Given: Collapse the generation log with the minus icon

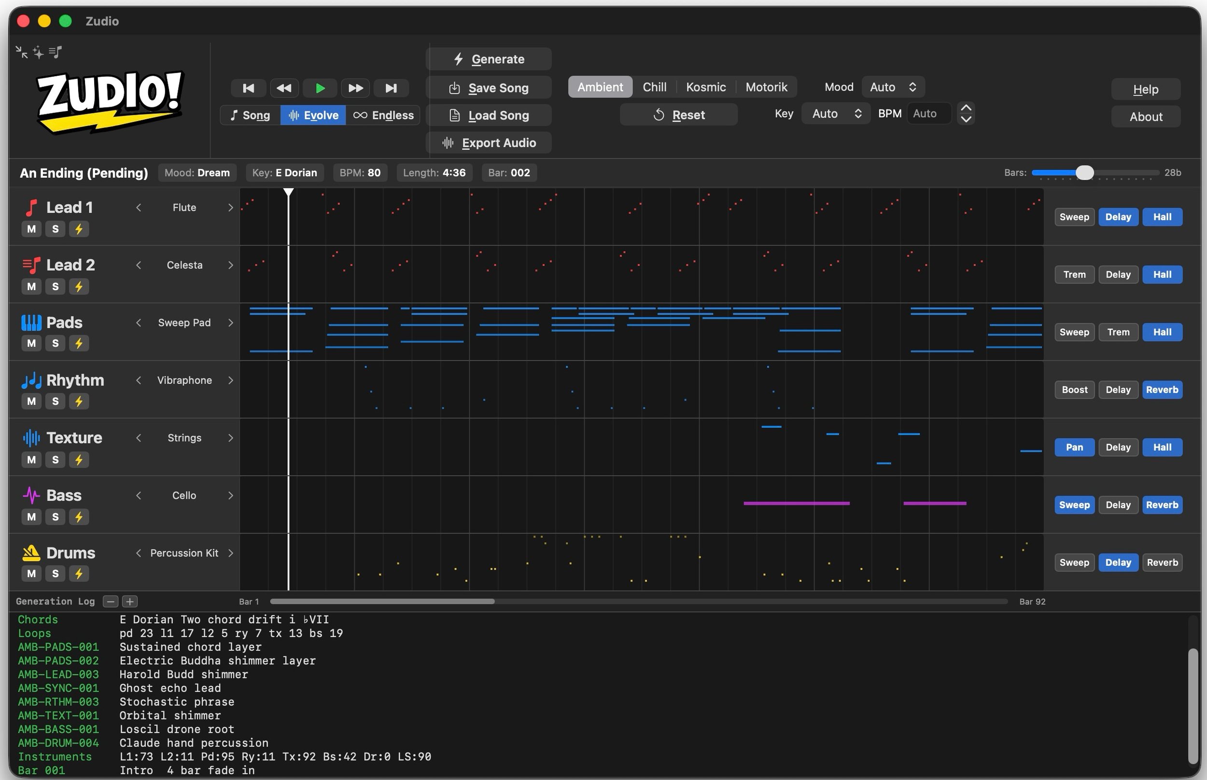Looking at the screenshot, I should pos(111,601).
